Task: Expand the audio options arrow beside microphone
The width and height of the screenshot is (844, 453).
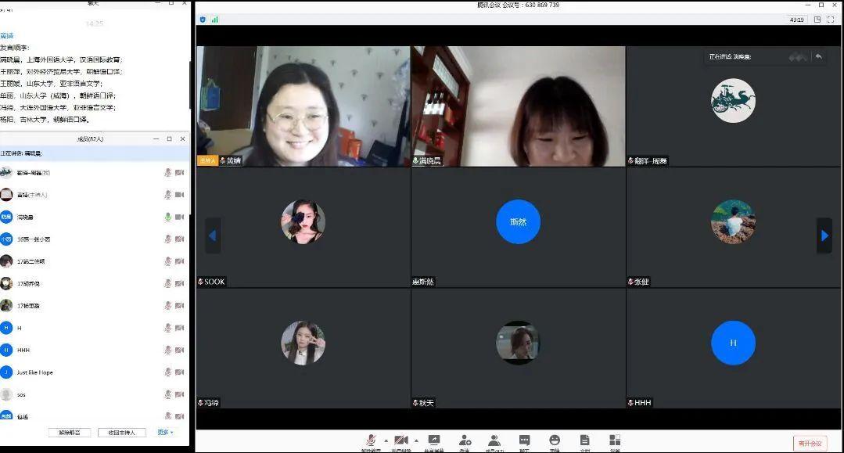Action: [385, 440]
